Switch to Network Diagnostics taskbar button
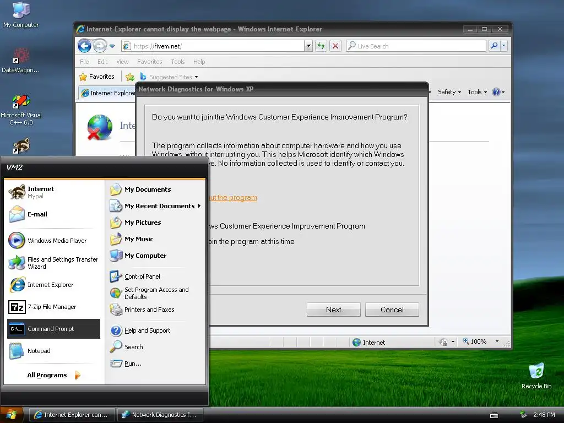 [x=160, y=415]
